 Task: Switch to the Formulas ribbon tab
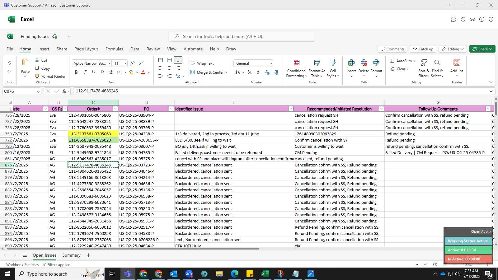click(x=114, y=49)
